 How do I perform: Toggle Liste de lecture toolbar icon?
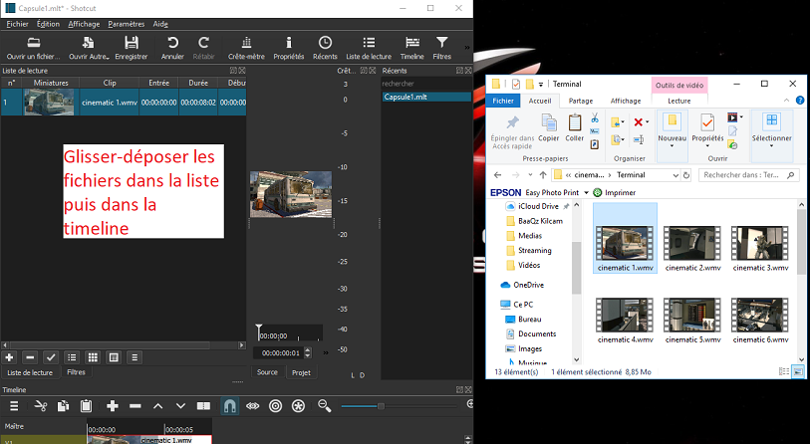click(369, 49)
